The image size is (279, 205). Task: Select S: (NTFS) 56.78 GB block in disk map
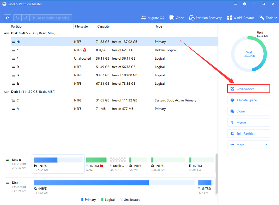(138, 164)
